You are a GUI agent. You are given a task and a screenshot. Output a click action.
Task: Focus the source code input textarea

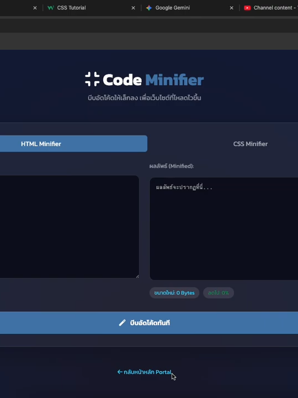click(70, 227)
